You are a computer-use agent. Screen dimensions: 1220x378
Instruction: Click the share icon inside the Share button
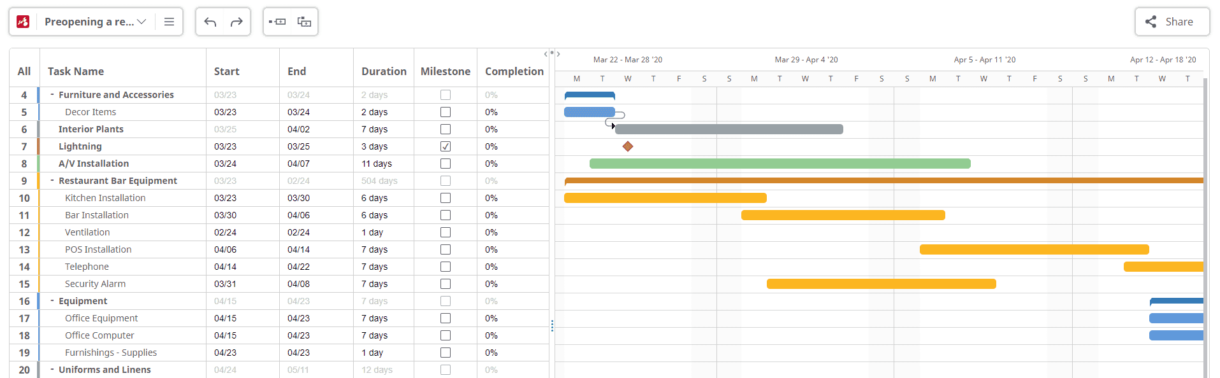1151,21
